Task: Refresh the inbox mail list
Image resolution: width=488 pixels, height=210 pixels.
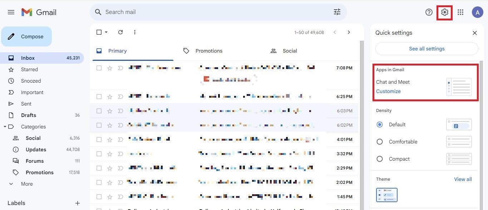Action: coord(120,32)
